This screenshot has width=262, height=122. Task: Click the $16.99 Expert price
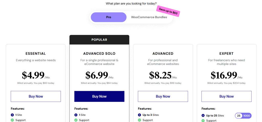[x=224, y=75]
